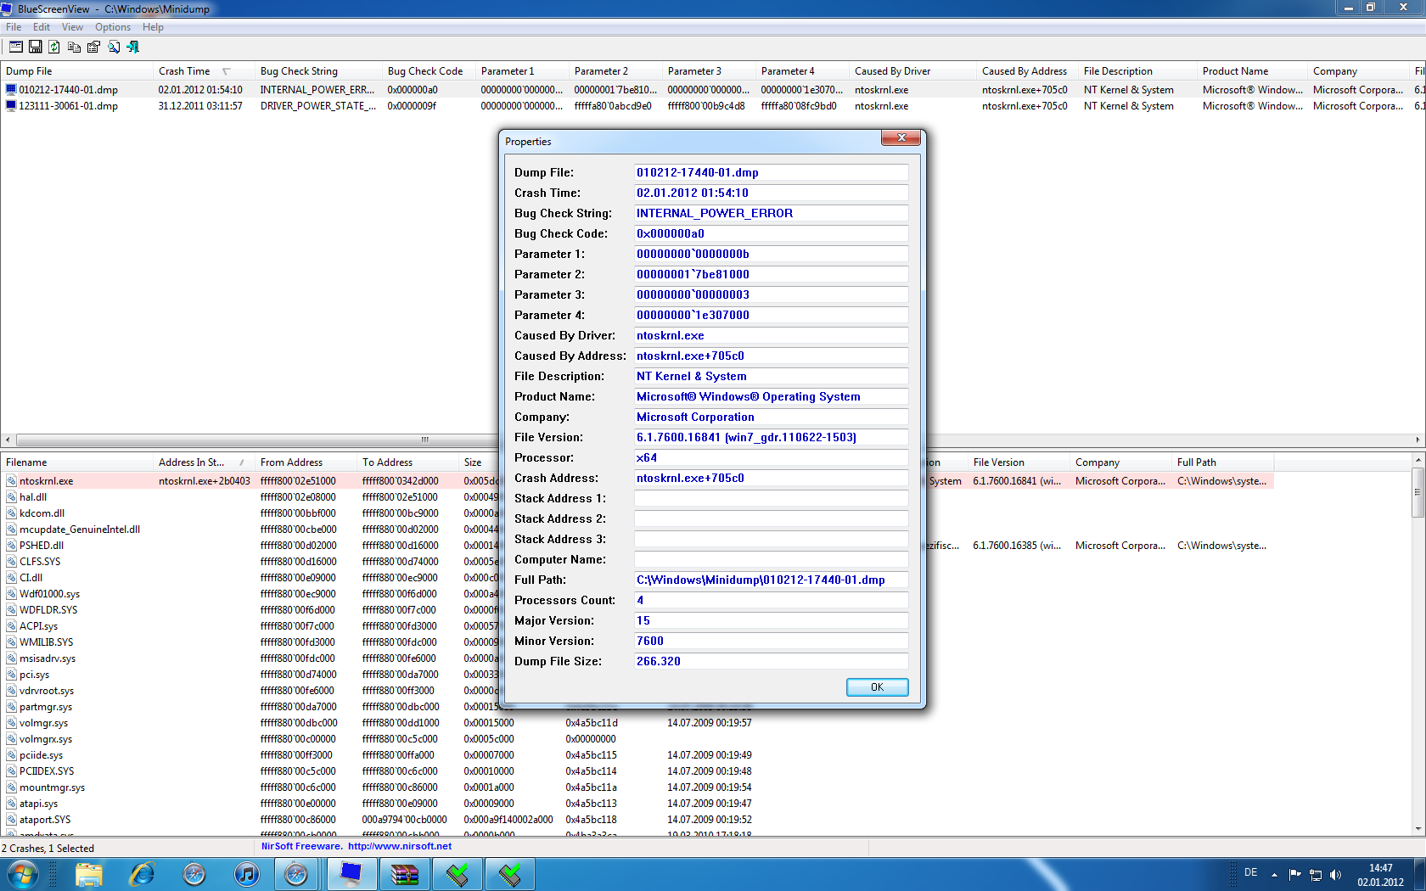This screenshot has height=891, width=1426.
Task: Switch to the BlueScreenView taskbar button
Action: [351, 874]
